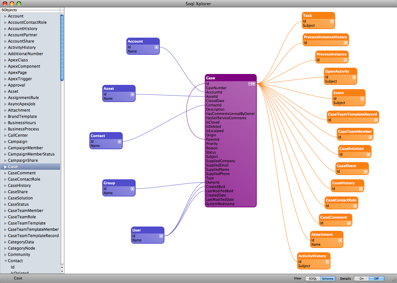Image resolution: width=397 pixels, height=283 pixels.
Task: Expand the CaseHistory node plus icon
Action: [x=361, y=189]
